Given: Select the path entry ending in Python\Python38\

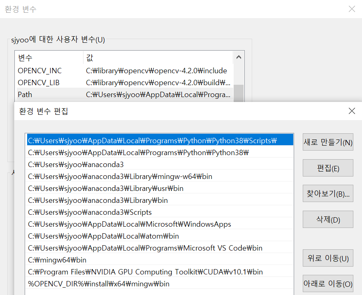Looking at the screenshot, I should (160, 152).
